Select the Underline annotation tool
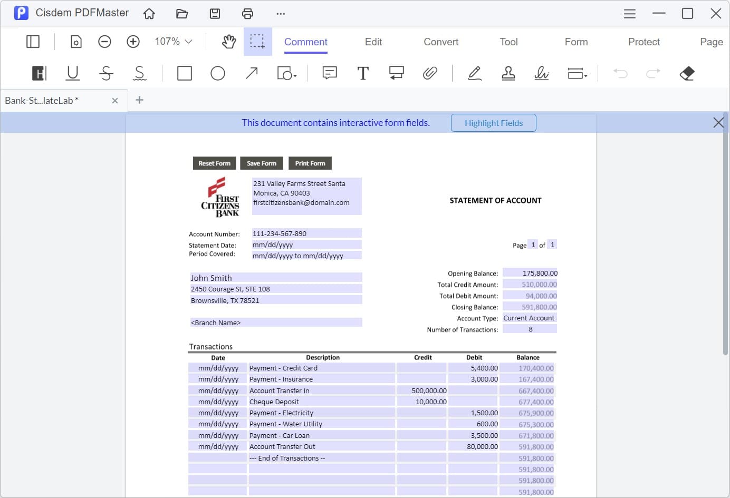The image size is (730, 498). point(72,73)
